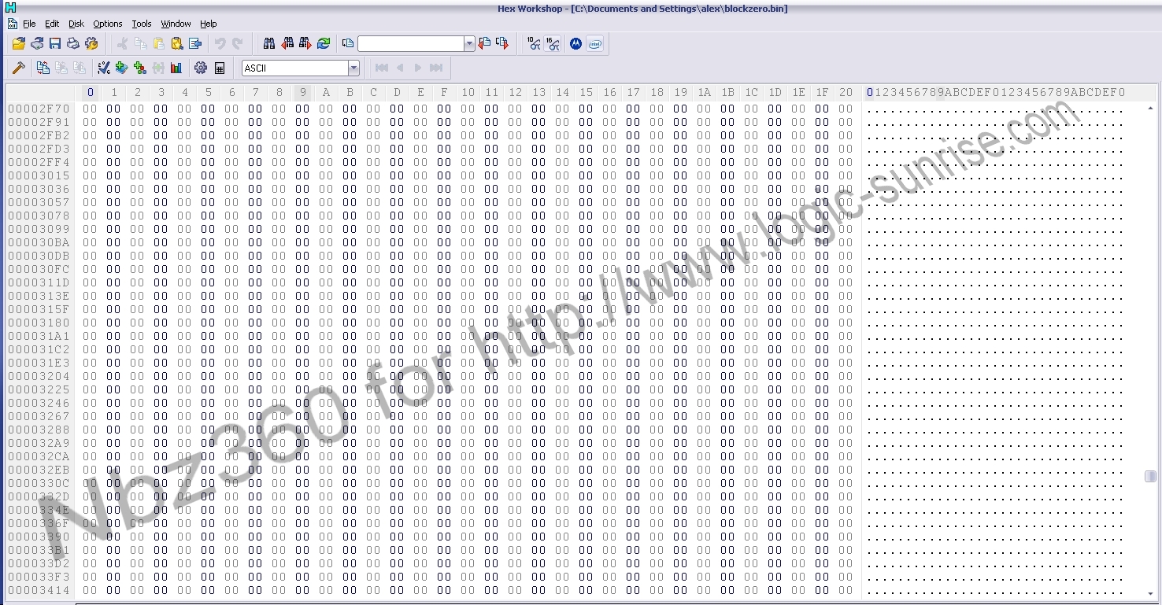
Task: Select offset row 000032CA
Action: [x=39, y=456]
